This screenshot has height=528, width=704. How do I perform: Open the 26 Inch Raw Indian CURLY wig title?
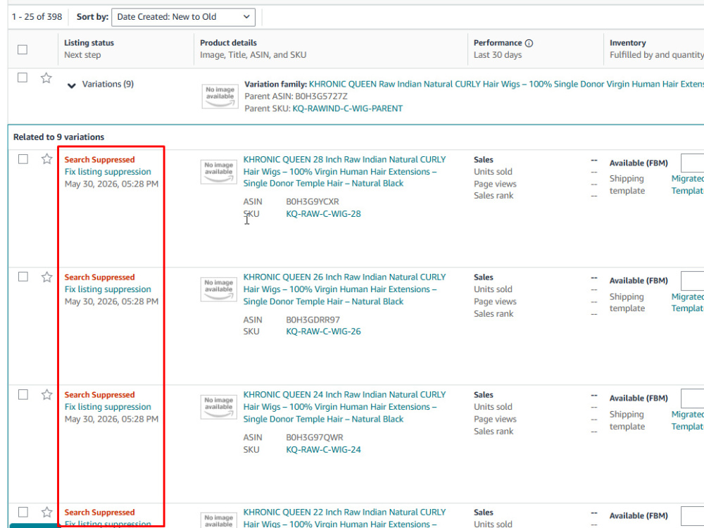click(x=344, y=289)
